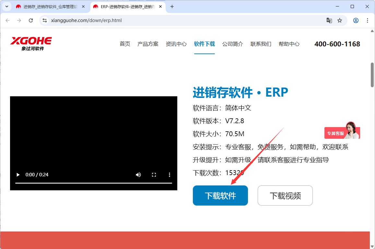Open 公司简介 navigation item
Image resolution: width=375 pixels, height=249 pixels.
pos(233,44)
